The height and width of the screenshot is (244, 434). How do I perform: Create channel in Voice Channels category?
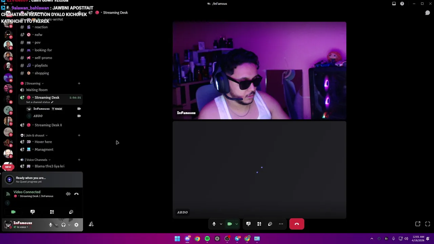79,160
